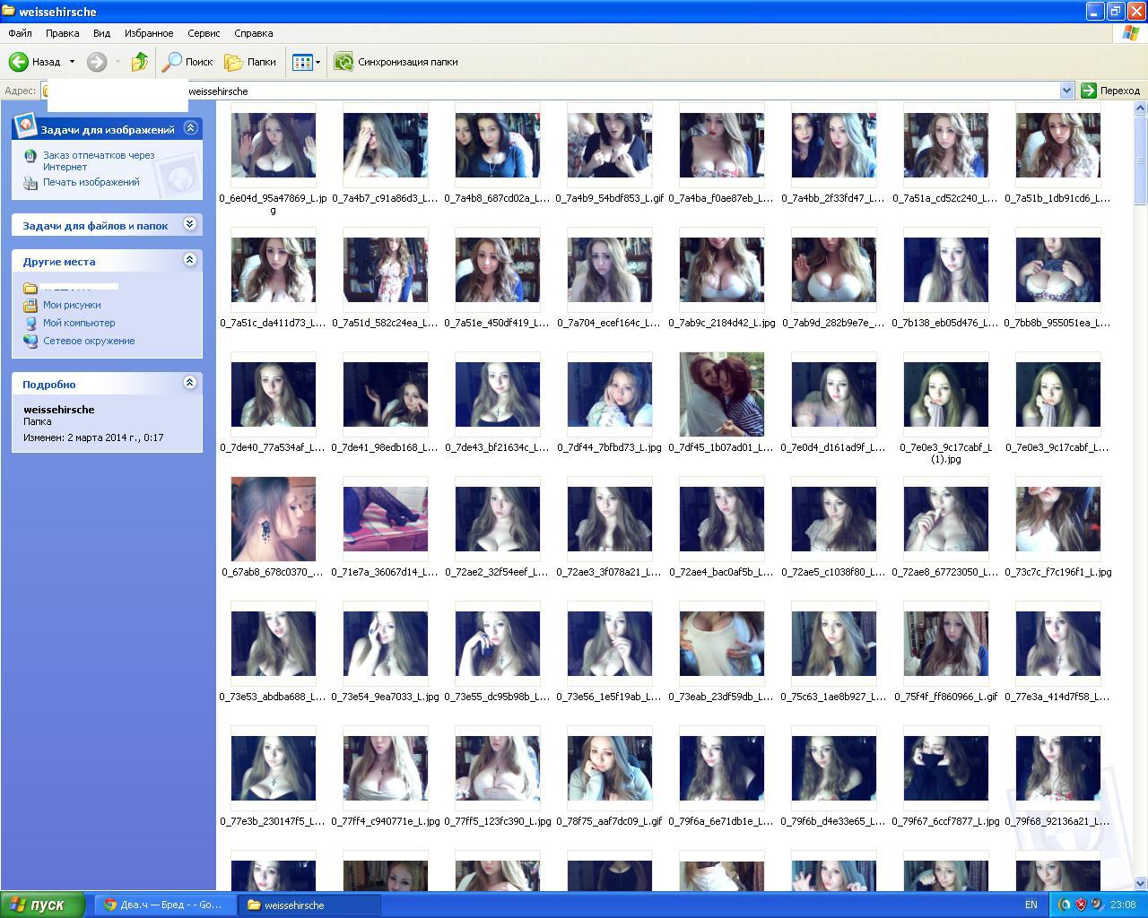The height and width of the screenshot is (918, 1148).
Task: Click the Заказ отпечатков через Интернет link
Action: coord(99,160)
